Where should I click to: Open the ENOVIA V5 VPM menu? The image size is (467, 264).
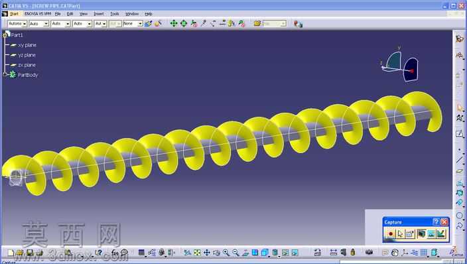tap(38, 14)
